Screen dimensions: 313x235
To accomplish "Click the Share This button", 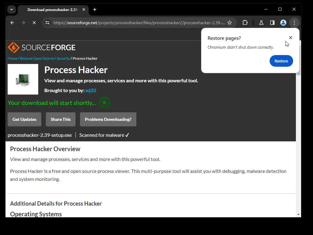I will pyautogui.click(x=61, y=119).
